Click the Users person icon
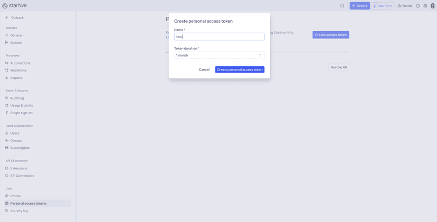Image resolution: width=437 pixels, height=222 pixels. [x=7, y=133]
